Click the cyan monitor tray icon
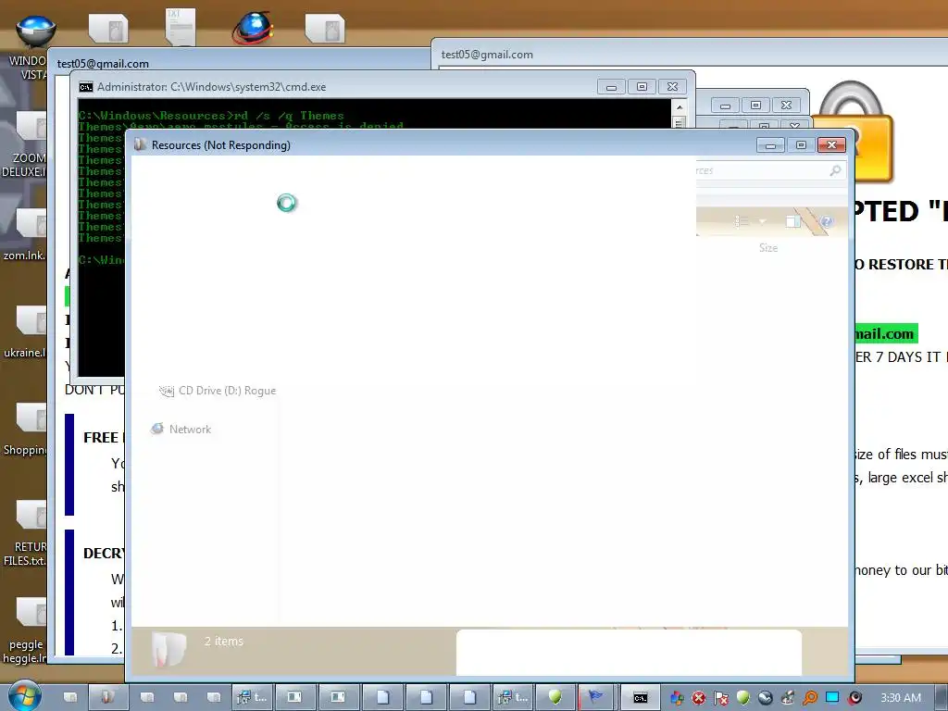The width and height of the screenshot is (948, 711). click(832, 698)
